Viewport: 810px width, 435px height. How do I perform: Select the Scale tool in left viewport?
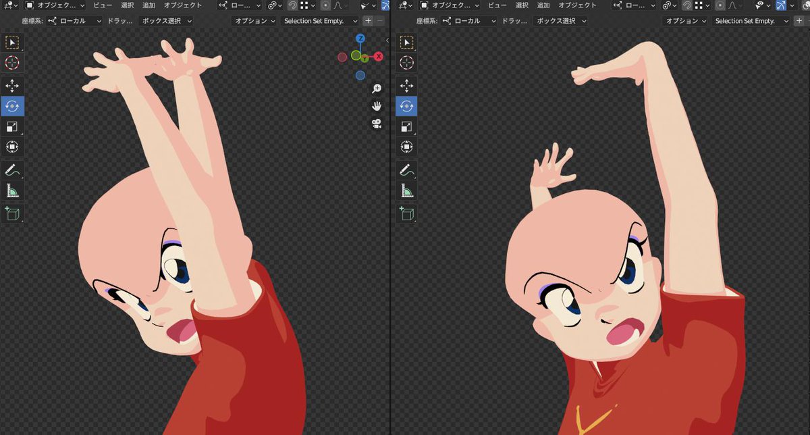12,126
